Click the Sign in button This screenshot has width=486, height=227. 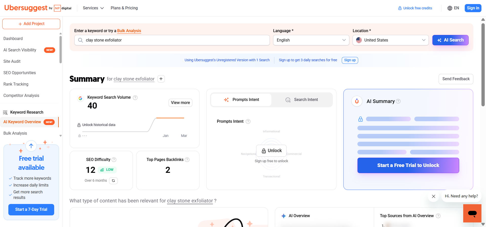coord(473,8)
